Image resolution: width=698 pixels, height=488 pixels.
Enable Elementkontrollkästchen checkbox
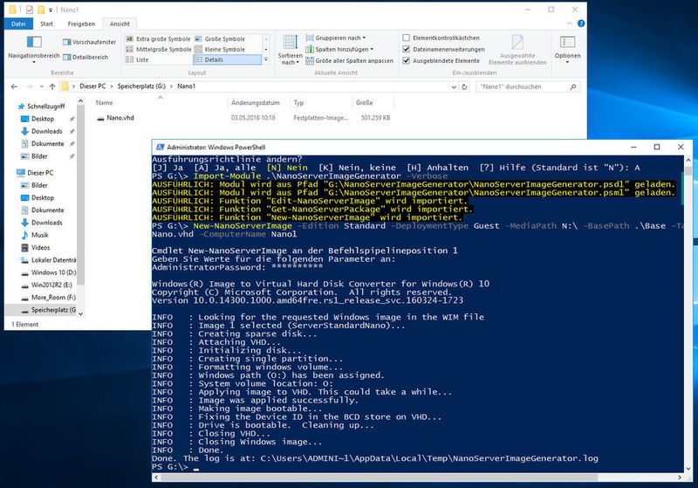pyautogui.click(x=406, y=38)
